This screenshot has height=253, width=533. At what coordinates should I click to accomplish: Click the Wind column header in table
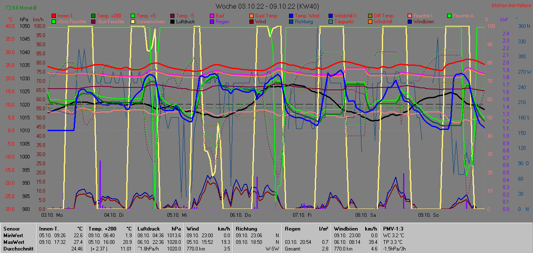192,228
